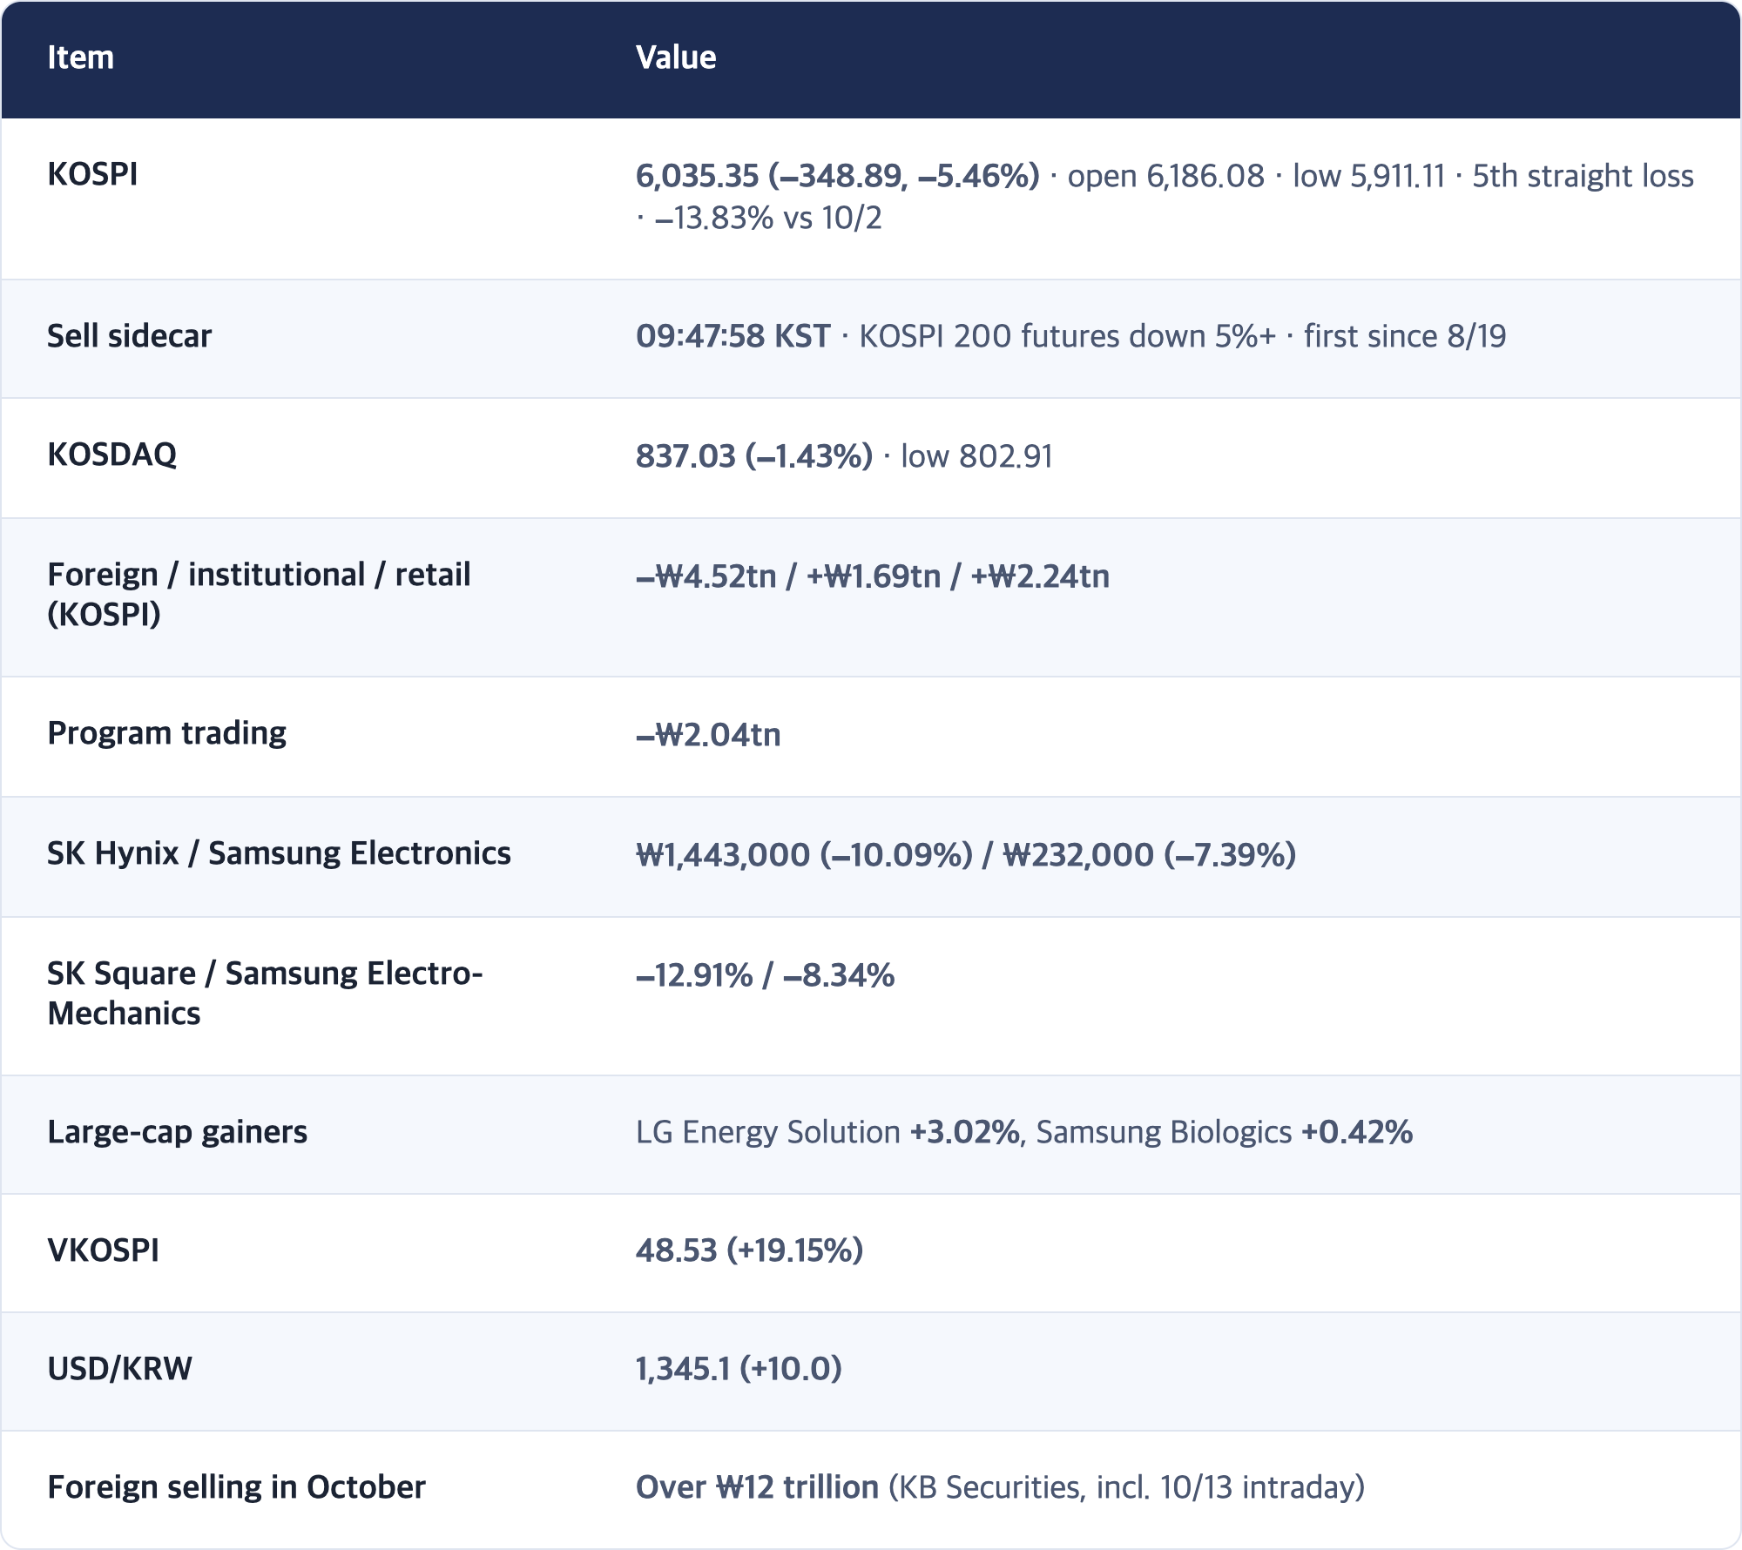Viewport: 1742px width, 1550px height.
Task: Click the 09:47:58 KST sidecar time
Action: click(733, 336)
